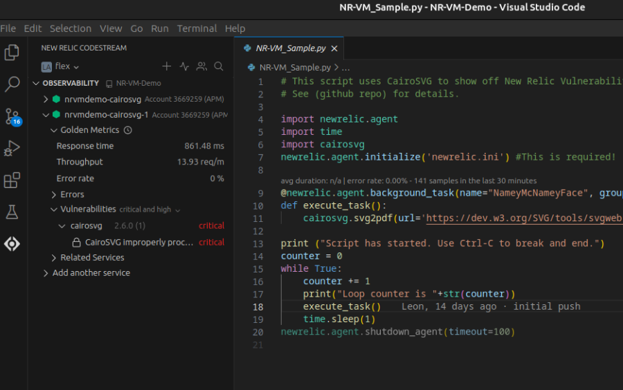Click line number 9 in the gutter
Viewport: 623px width, 390px height.
pyautogui.click(x=260, y=193)
